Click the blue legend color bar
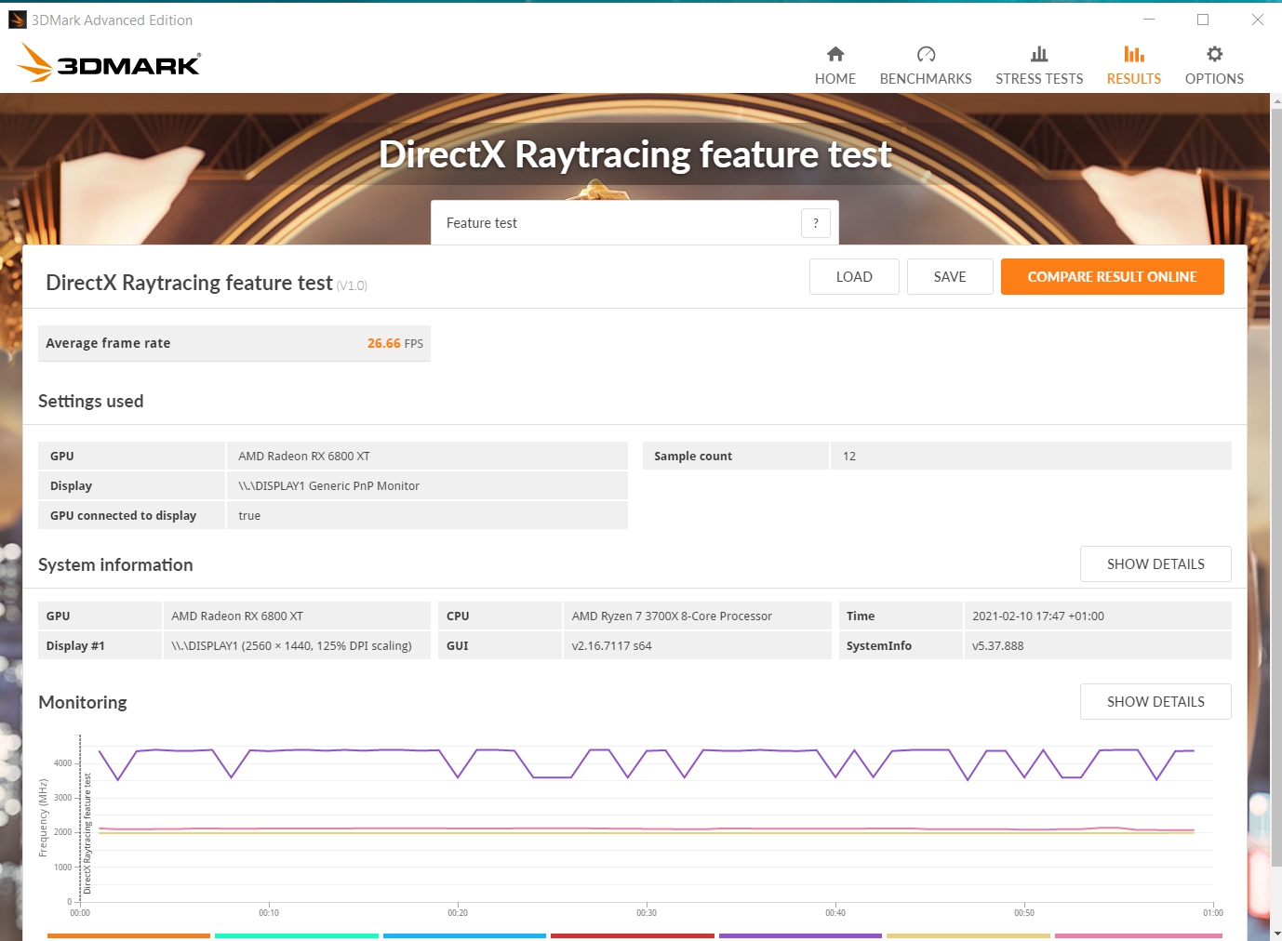Image resolution: width=1282 pixels, height=941 pixels. 464,935
